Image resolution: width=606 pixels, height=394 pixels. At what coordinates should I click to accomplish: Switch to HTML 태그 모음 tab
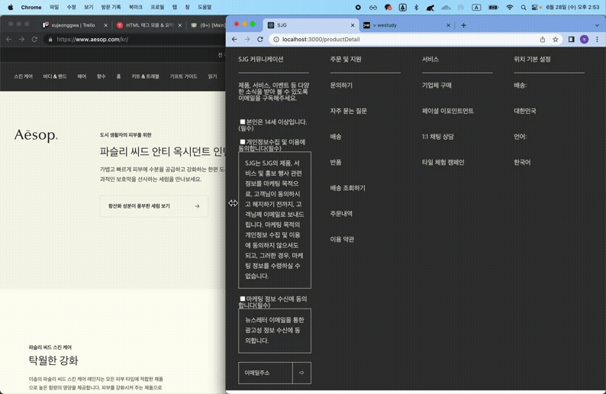point(149,25)
